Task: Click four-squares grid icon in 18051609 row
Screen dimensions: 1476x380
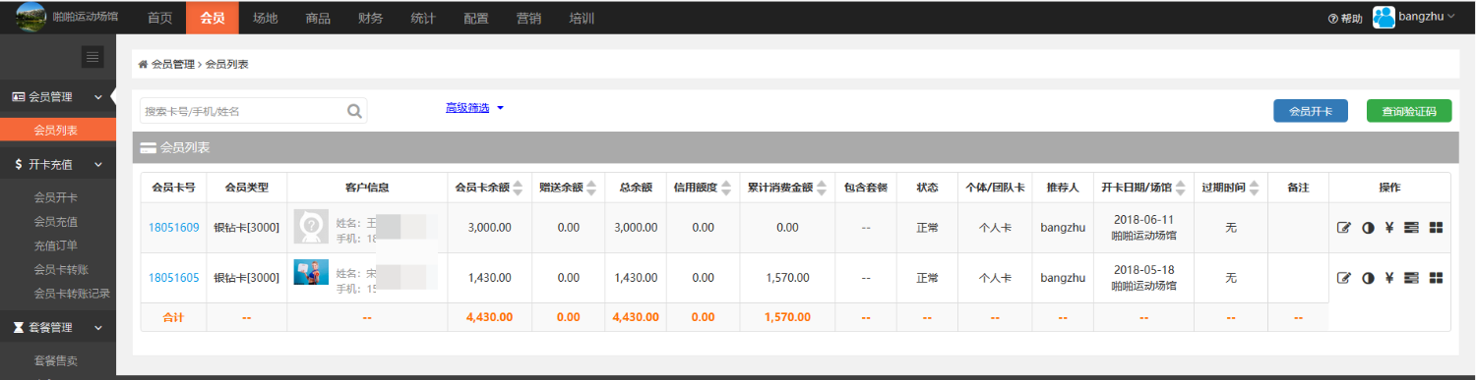Action: 1436,228
